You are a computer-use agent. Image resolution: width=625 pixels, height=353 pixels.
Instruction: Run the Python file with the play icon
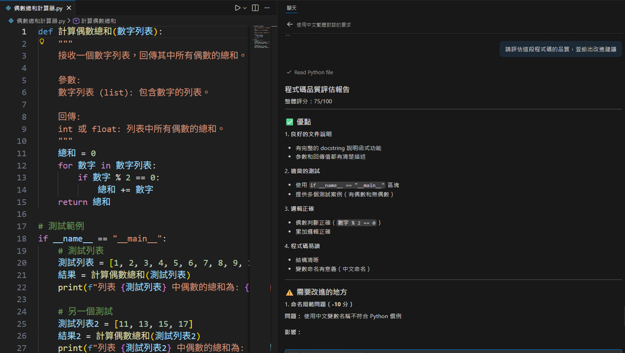click(237, 8)
